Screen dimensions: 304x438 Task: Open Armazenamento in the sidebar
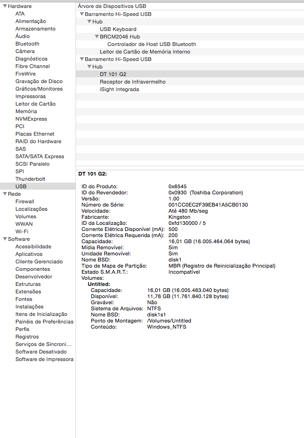[35, 29]
